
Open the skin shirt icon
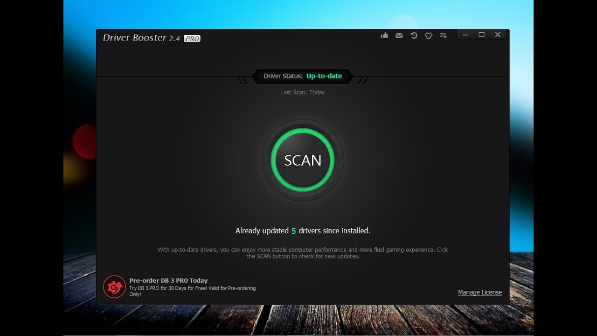click(x=428, y=35)
